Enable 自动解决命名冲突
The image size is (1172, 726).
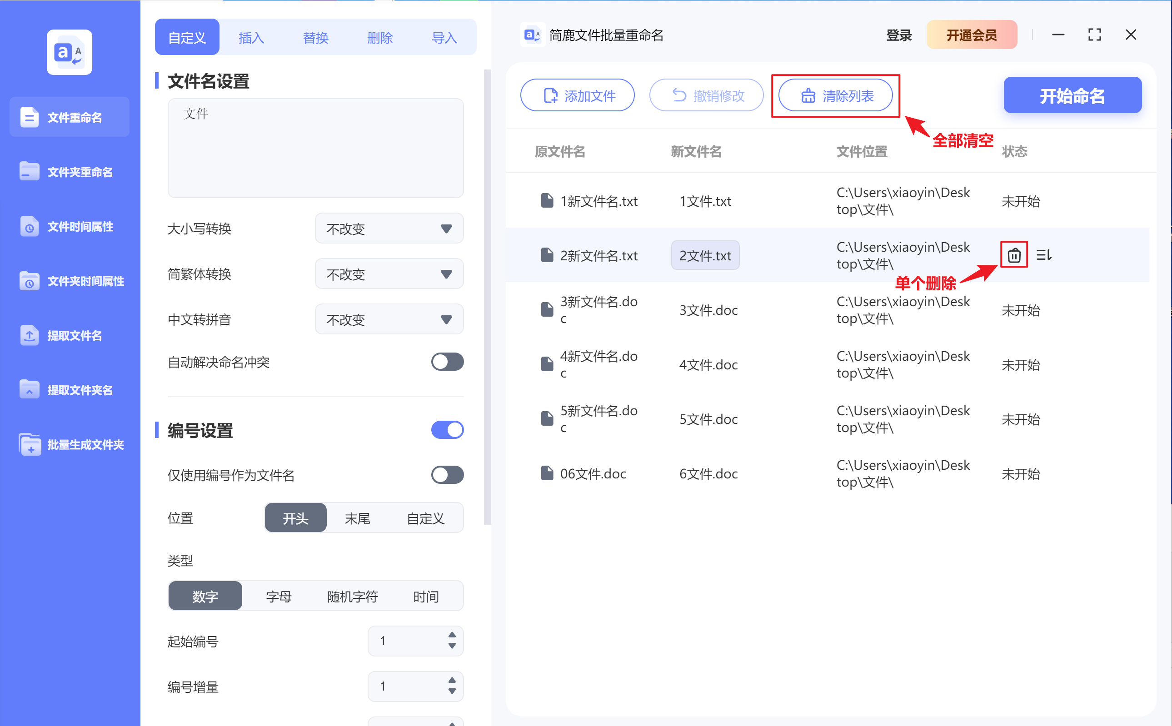(447, 362)
